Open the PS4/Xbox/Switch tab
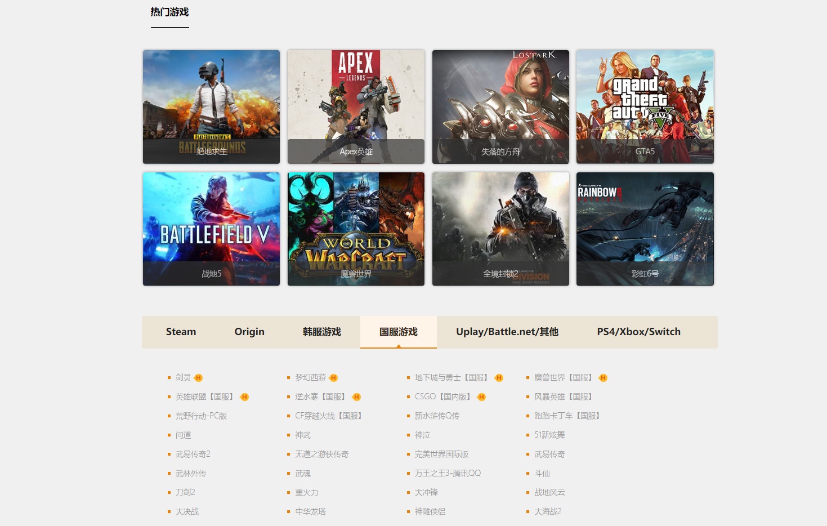 (x=639, y=332)
